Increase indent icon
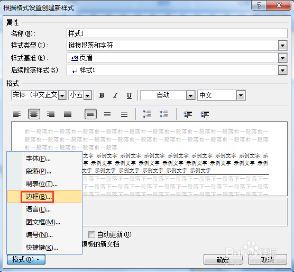Image resolution: width=294 pixels, height=272 pixels. [205, 113]
